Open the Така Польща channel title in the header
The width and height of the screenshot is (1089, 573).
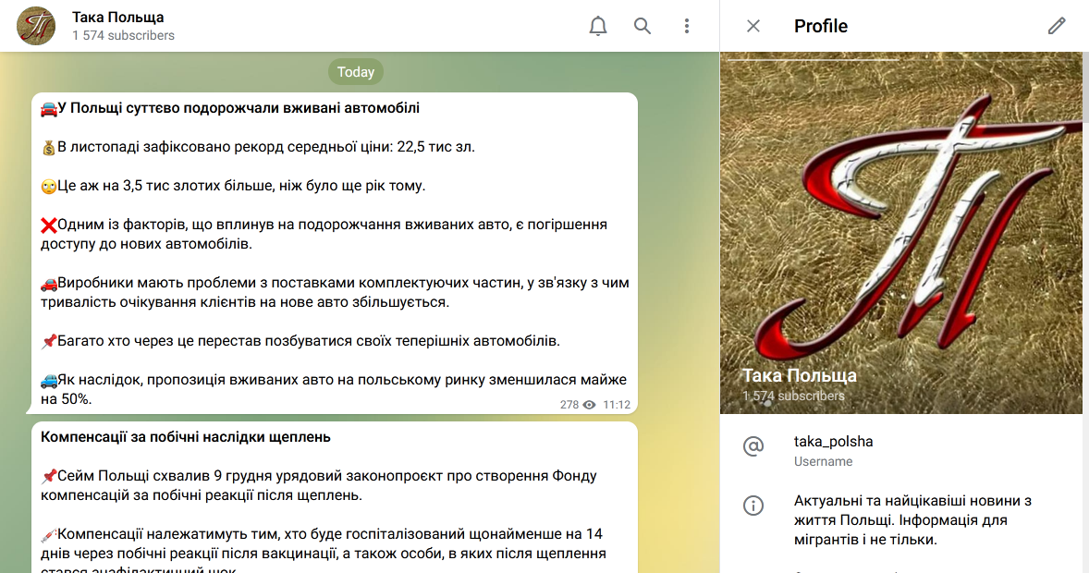point(118,18)
